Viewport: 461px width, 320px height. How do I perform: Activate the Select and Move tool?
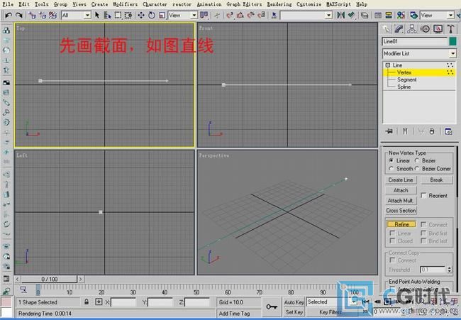tap(141, 15)
